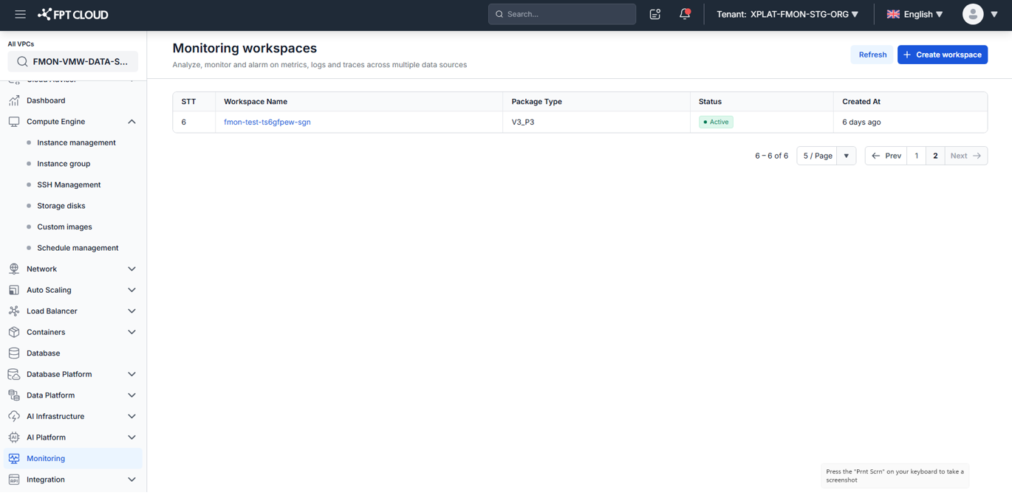This screenshot has width=1012, height=498.
Task: Click the notification bell icon
Action: tap(685, 14)
